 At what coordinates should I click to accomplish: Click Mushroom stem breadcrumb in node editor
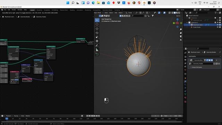9,17
